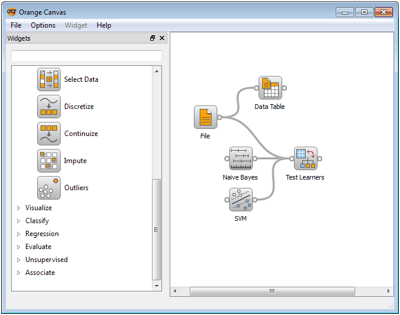Select the Naive Bayes node
The height and width of the screenshot is (315, 400).
coord(240,158)
